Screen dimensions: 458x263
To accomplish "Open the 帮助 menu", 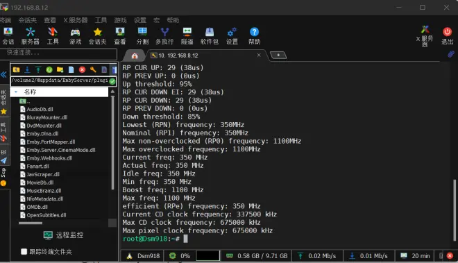I will click(173, 20).
